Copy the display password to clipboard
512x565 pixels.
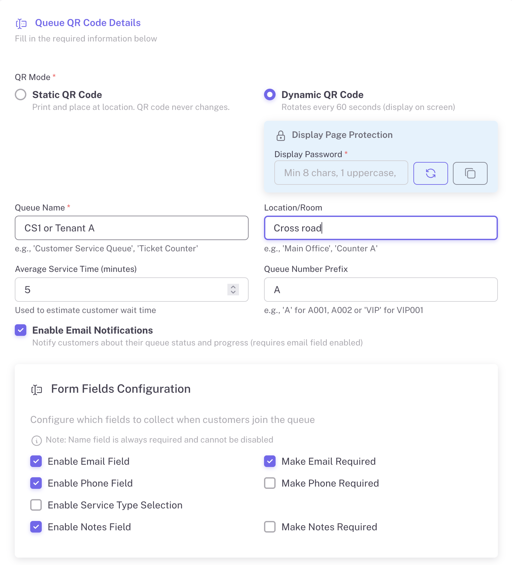tap(470, 173)
